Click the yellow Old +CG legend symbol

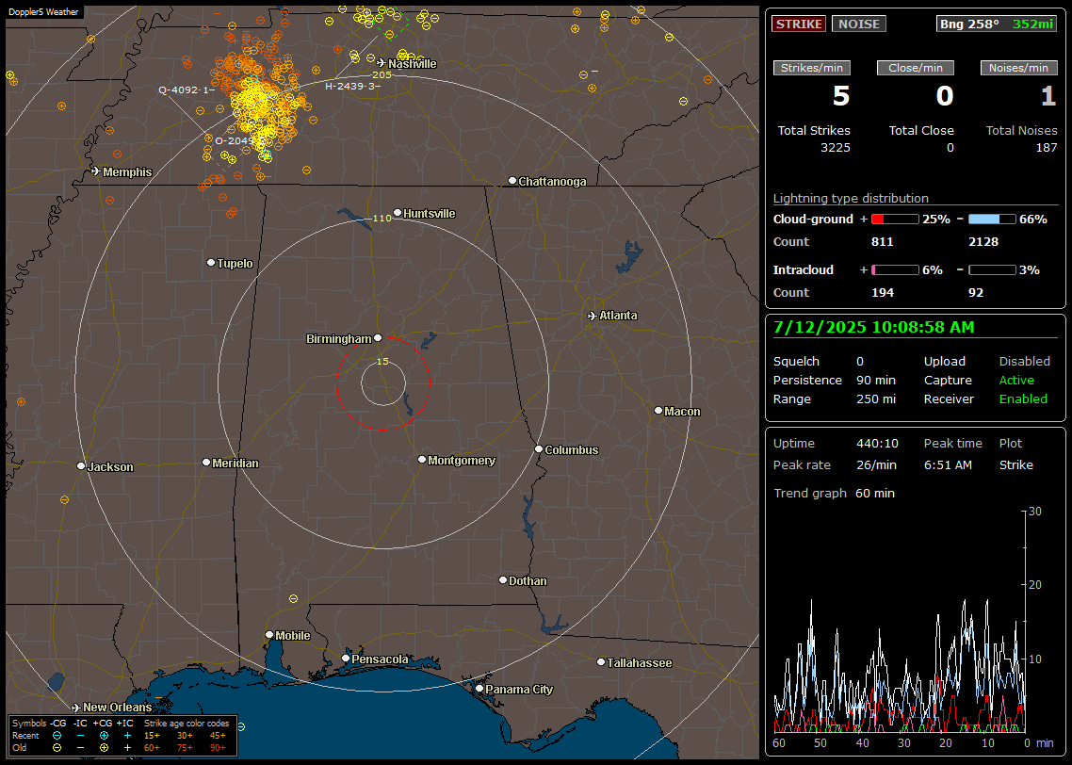[x=104, y=748]
